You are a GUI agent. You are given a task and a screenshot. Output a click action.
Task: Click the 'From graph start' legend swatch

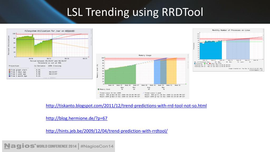point(10,70)
